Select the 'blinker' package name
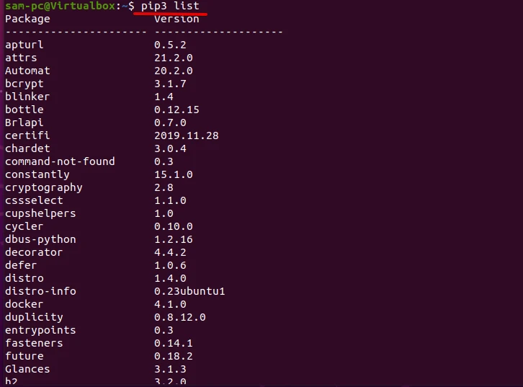 pos(27,97)
